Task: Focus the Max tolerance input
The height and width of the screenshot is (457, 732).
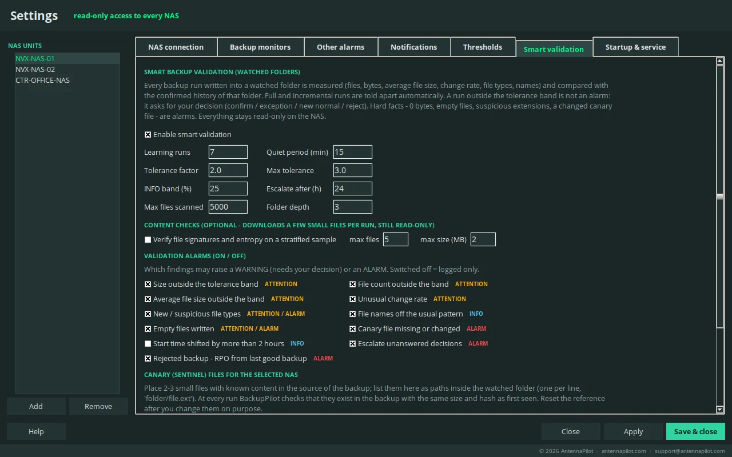Action: point(353,170)
